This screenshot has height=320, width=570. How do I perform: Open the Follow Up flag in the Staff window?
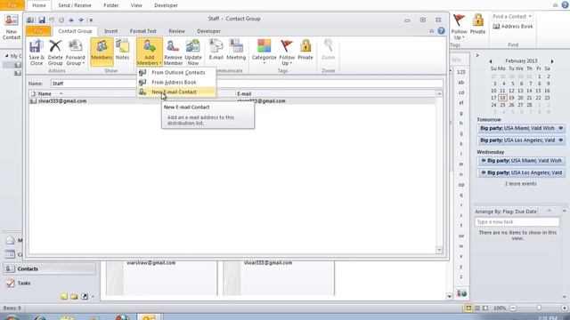(287, 52)
